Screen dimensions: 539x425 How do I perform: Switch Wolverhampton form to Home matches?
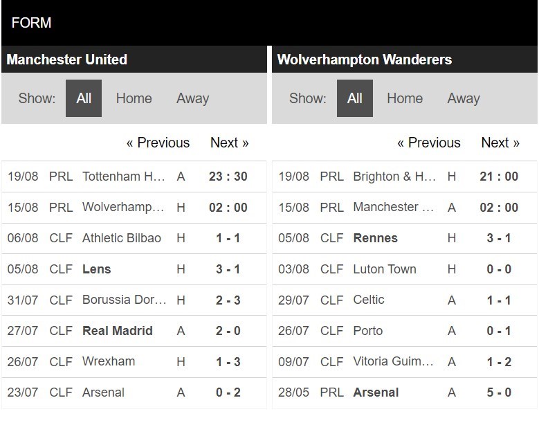405,98
